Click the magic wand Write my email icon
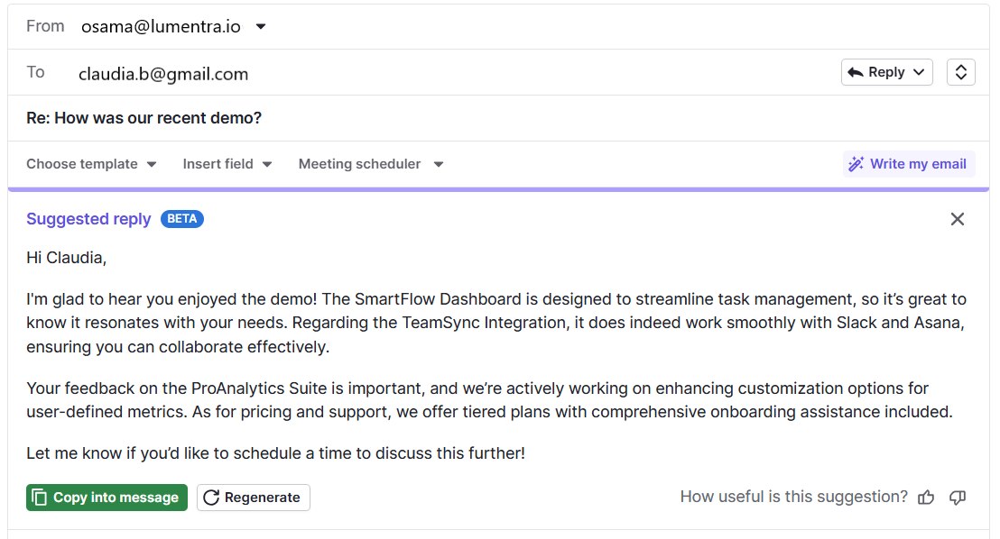 (x=856, y=163)
